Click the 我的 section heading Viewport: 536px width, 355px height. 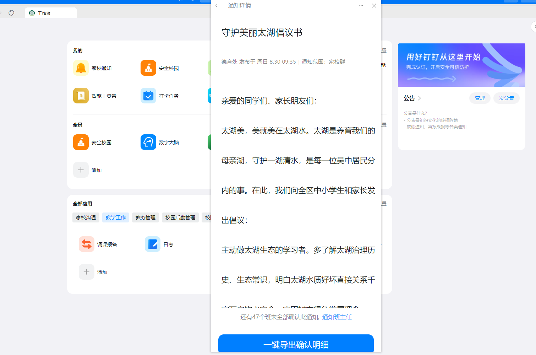77,50
